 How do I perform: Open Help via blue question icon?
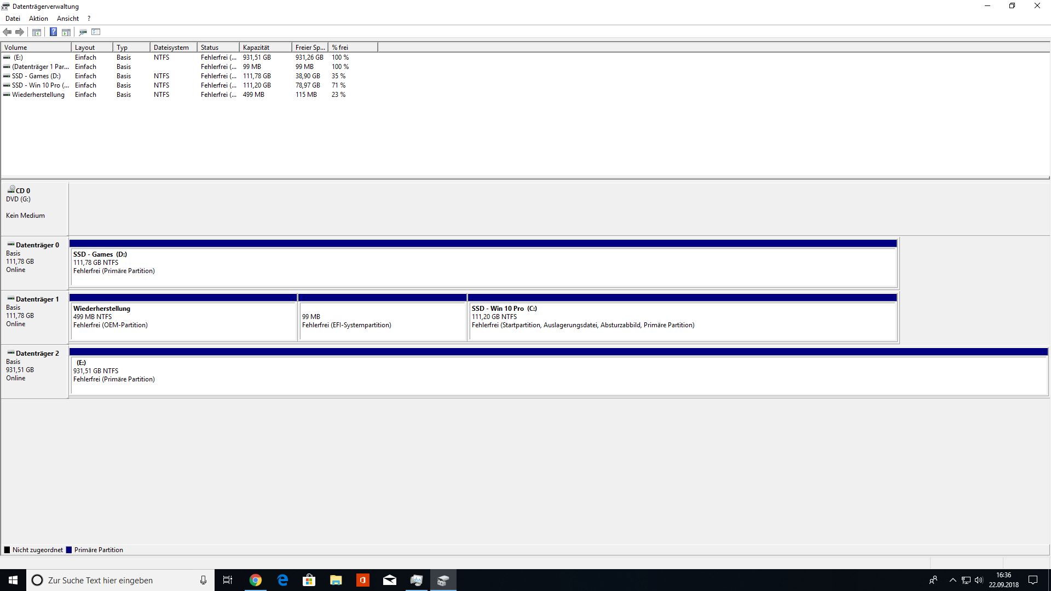pos(53,32)
